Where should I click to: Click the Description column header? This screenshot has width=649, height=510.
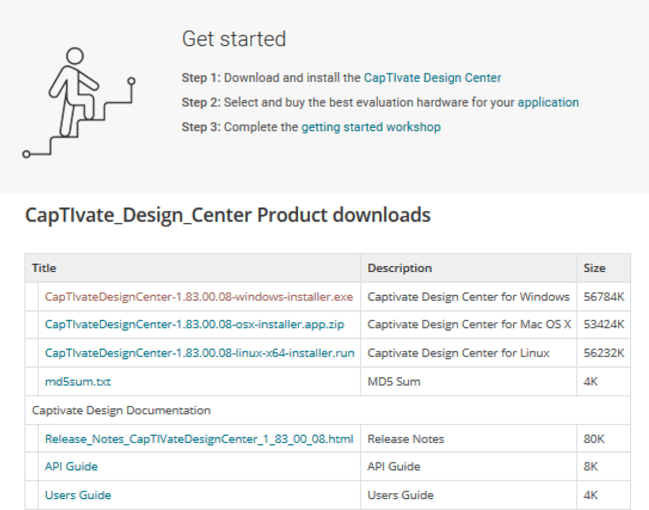(399, 268)
